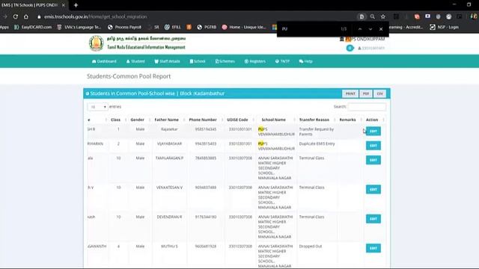Select the 'Dropped Out' transfer reason cell
The image size is (479, 269).
(x=311, y=246)
